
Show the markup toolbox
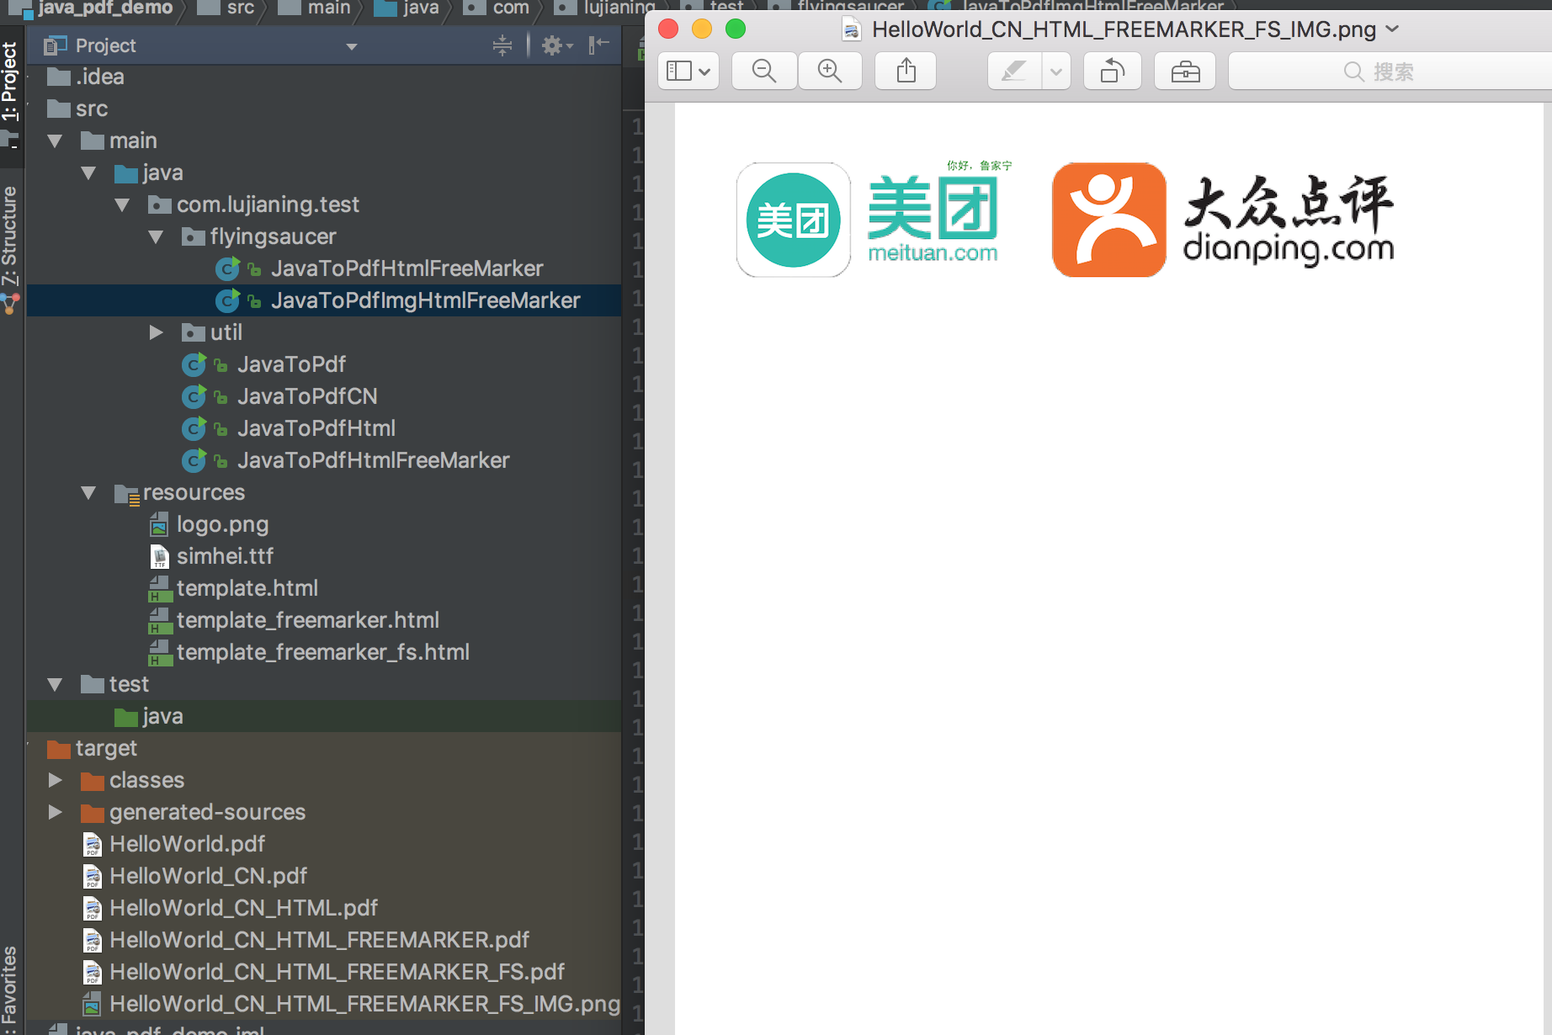click(x=1185, y=72)
